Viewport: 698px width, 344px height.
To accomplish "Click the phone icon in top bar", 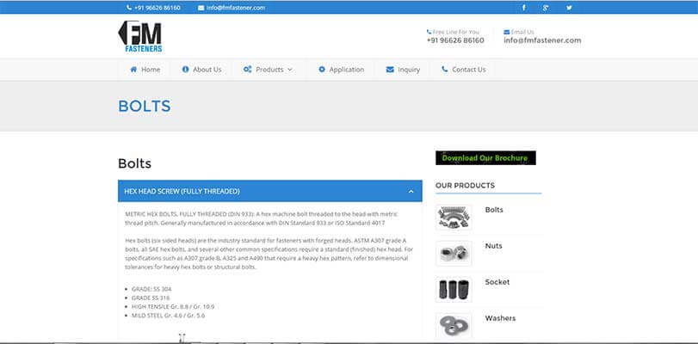I will tap(127, 8).
